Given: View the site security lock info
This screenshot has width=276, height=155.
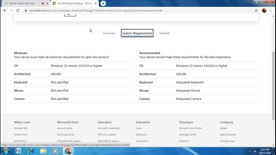Looking at the screenshot, I should pyautogui.click(x=26, y=10).
